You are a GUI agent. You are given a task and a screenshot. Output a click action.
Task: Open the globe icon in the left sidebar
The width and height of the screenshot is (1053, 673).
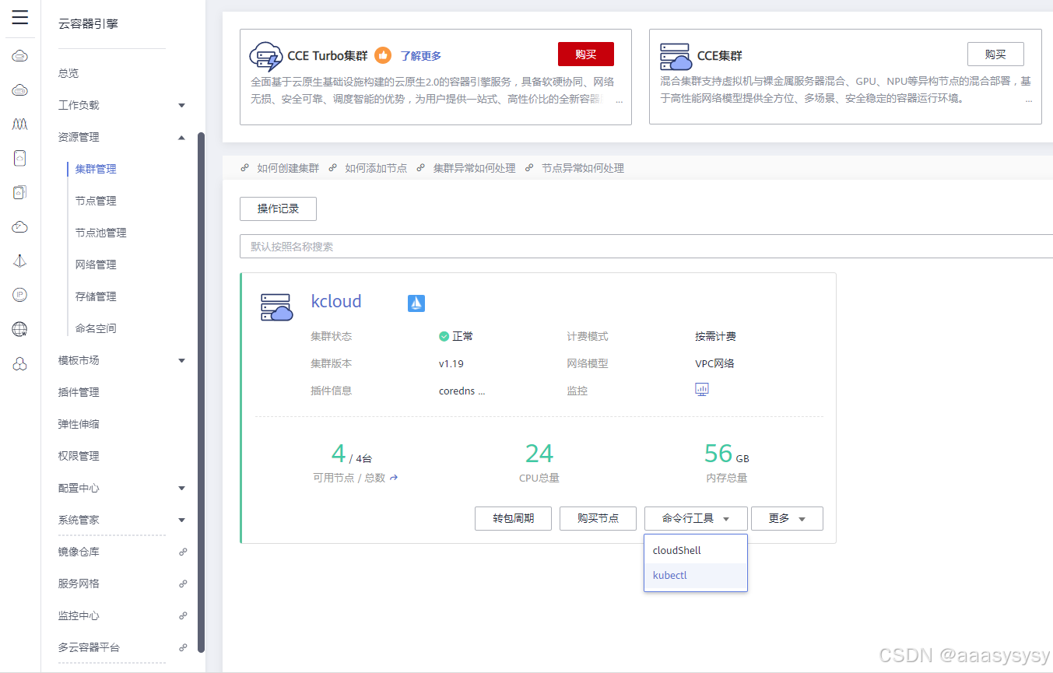tap(19, 328)
